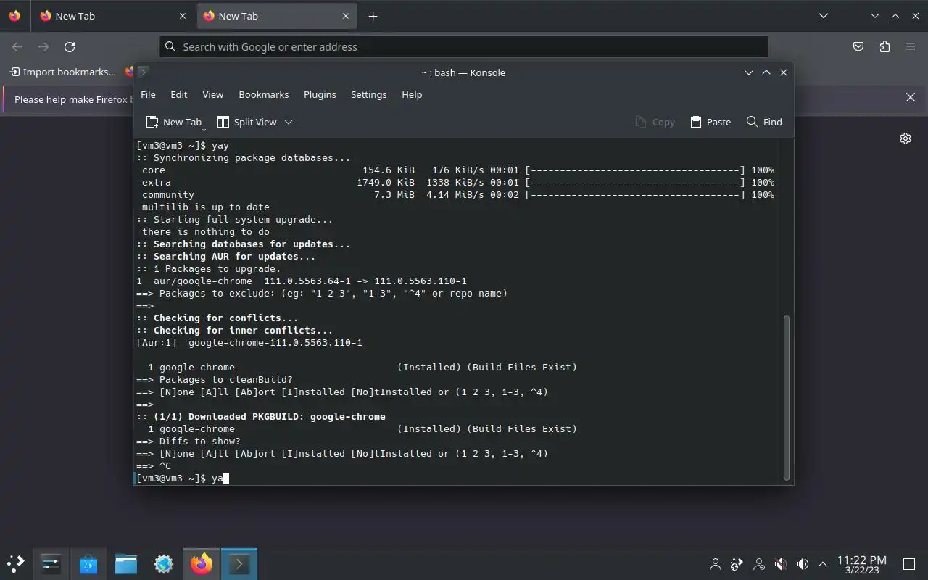Click the Konsole window title bar icon
The image size is (928, 580).
click(144, 72)
